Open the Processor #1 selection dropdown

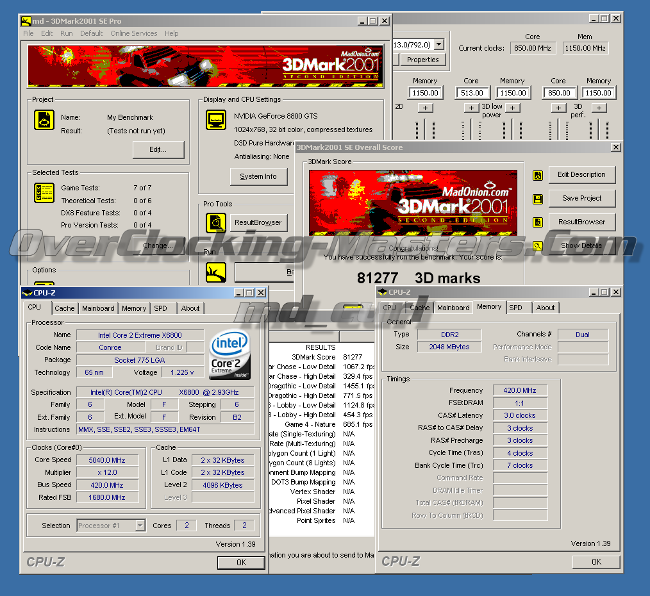(140, 526)
